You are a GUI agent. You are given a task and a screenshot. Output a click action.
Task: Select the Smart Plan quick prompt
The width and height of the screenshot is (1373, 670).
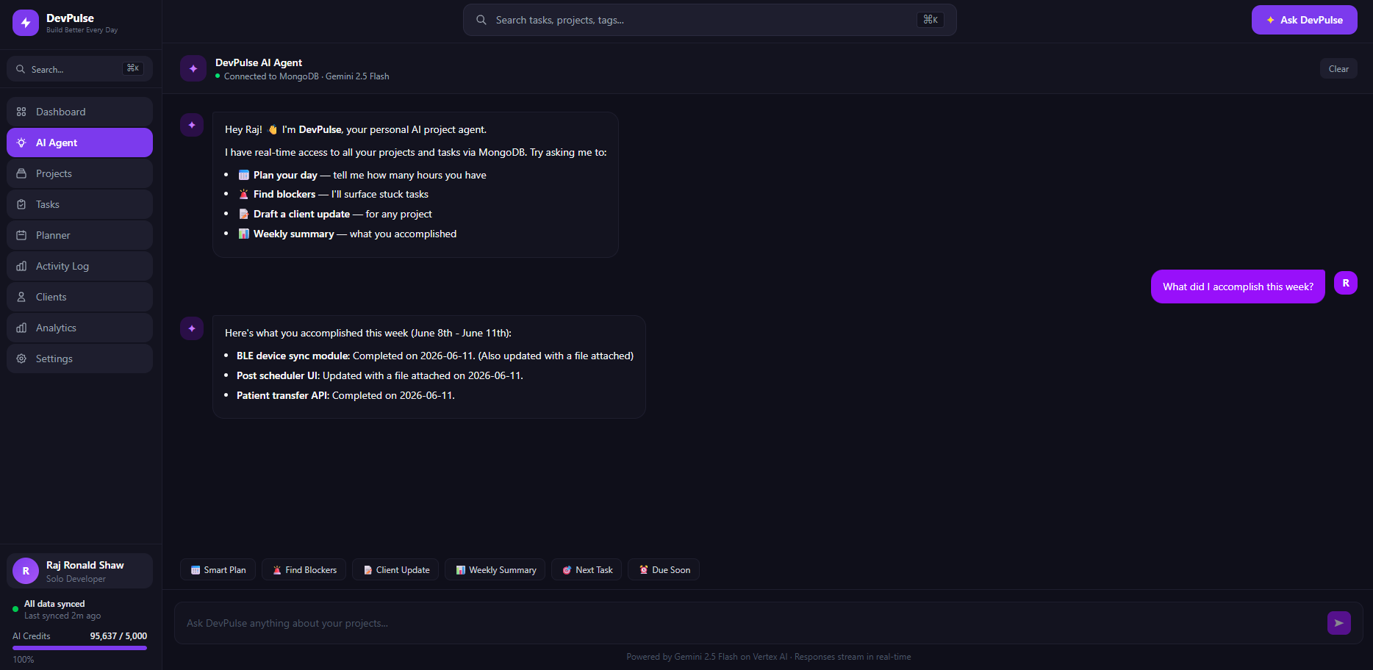click(218, 570)
